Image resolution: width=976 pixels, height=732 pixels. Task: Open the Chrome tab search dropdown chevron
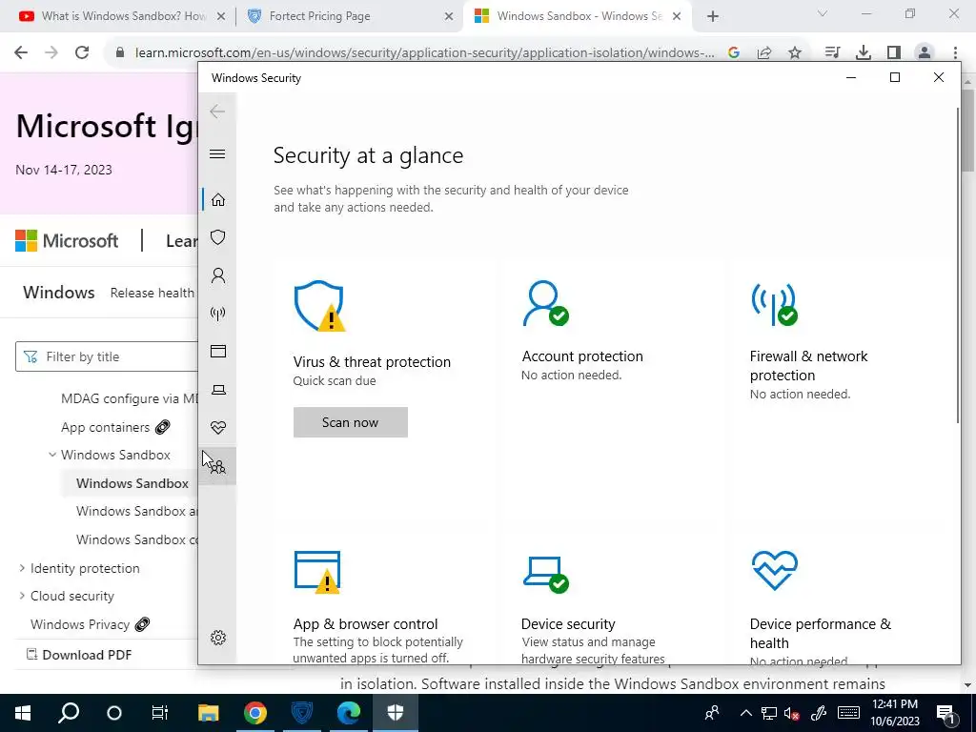tap(823, 13)
